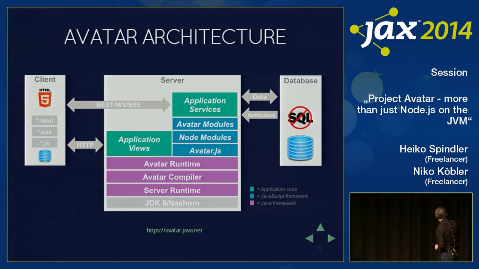Screen dimensions: 479x269
Task: Click the HTML5 logo in Client box
Action: tap(45, 98)
